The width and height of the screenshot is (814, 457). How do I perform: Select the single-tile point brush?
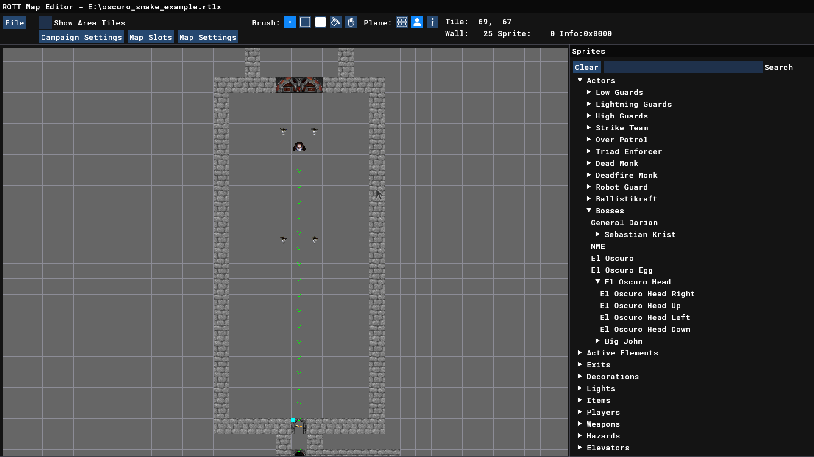click(290, 22)
